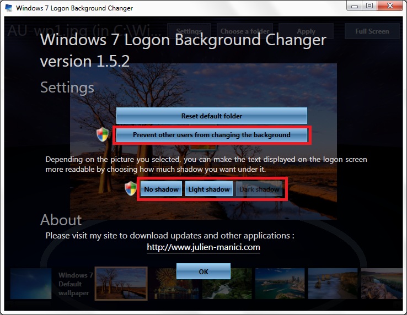Select the fireworks wallpaper thumbnail
Screen dimensions: 407x315
(x=175, y=284)
